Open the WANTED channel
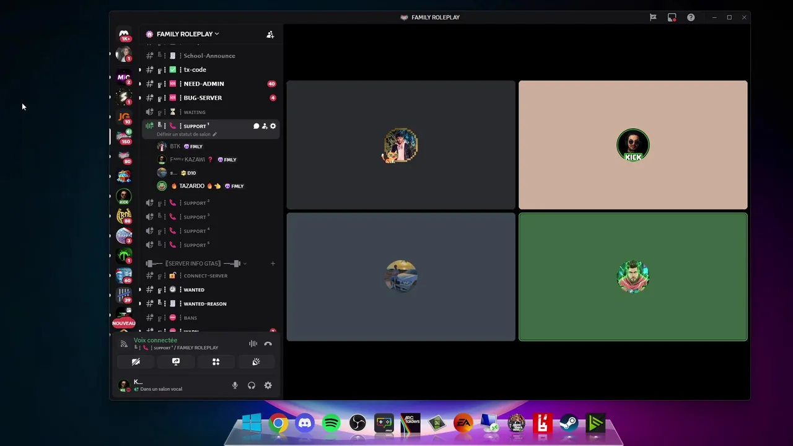 point(211,290)
